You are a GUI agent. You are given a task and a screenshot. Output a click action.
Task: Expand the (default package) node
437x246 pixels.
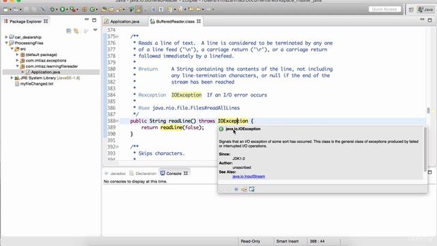pyautogui.click(x=17, y=55)
